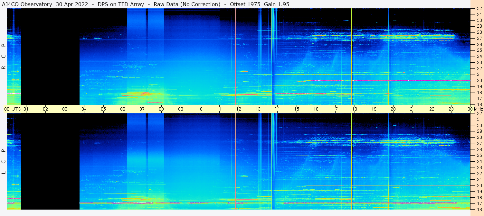Click the 22 MHz tick of RCP panel
The width and height of the screenshot is (484, 216).
pyautogui.click(x=479, y=68)
